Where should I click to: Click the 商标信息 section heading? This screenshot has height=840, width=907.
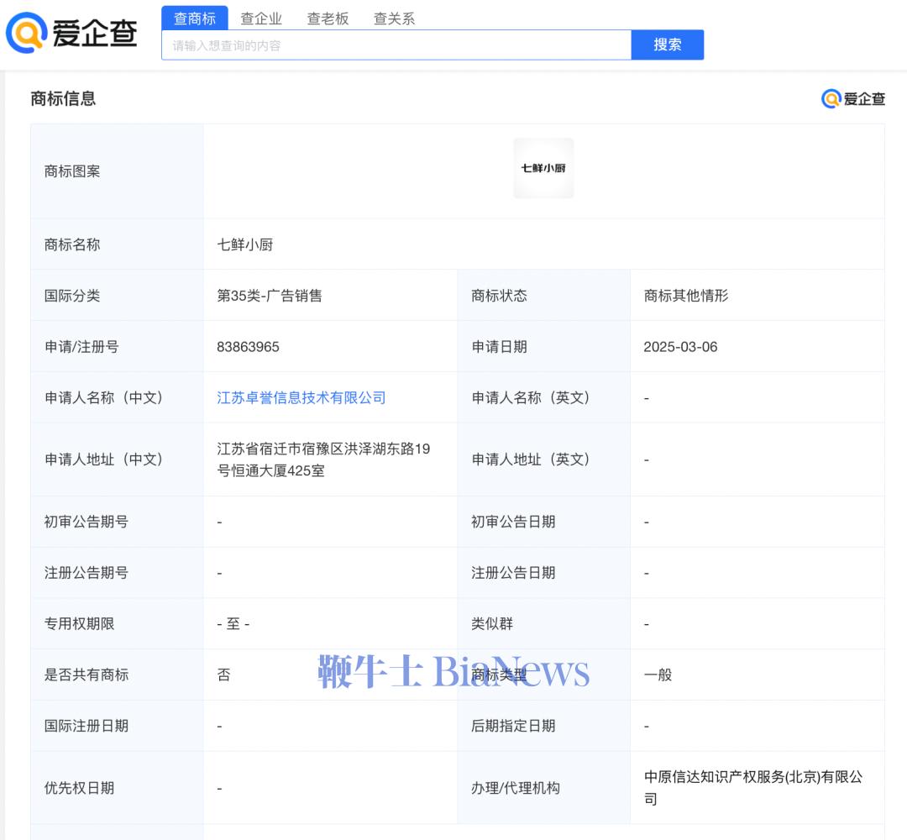click(63, 99)
